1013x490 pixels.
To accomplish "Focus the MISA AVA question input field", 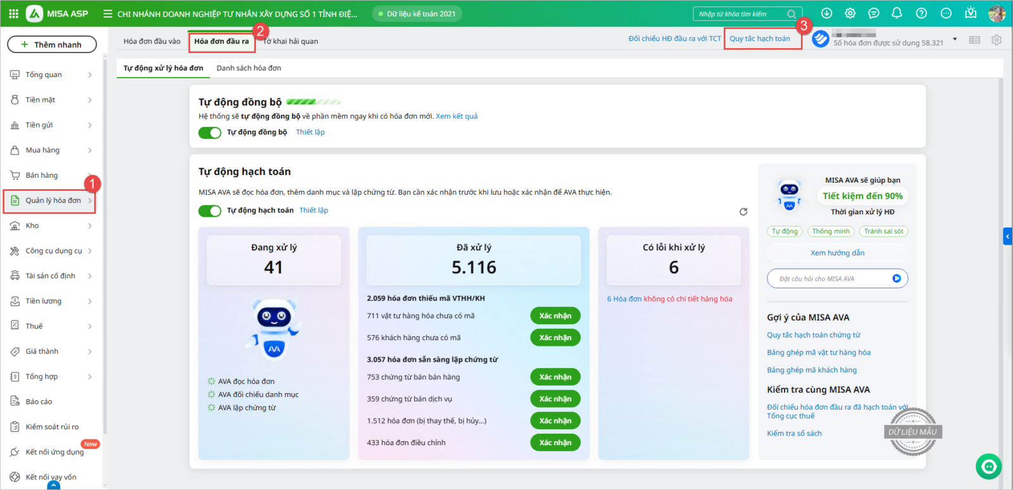I will [829, 279].
